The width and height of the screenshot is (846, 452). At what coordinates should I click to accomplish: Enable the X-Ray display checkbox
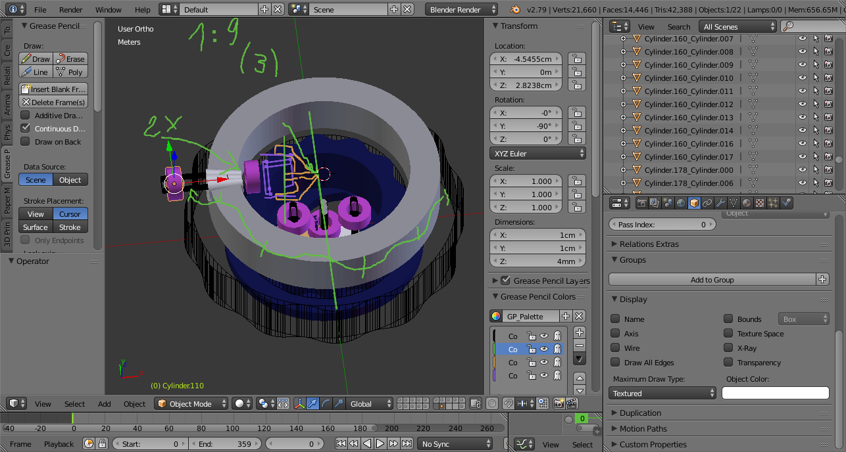728,348
